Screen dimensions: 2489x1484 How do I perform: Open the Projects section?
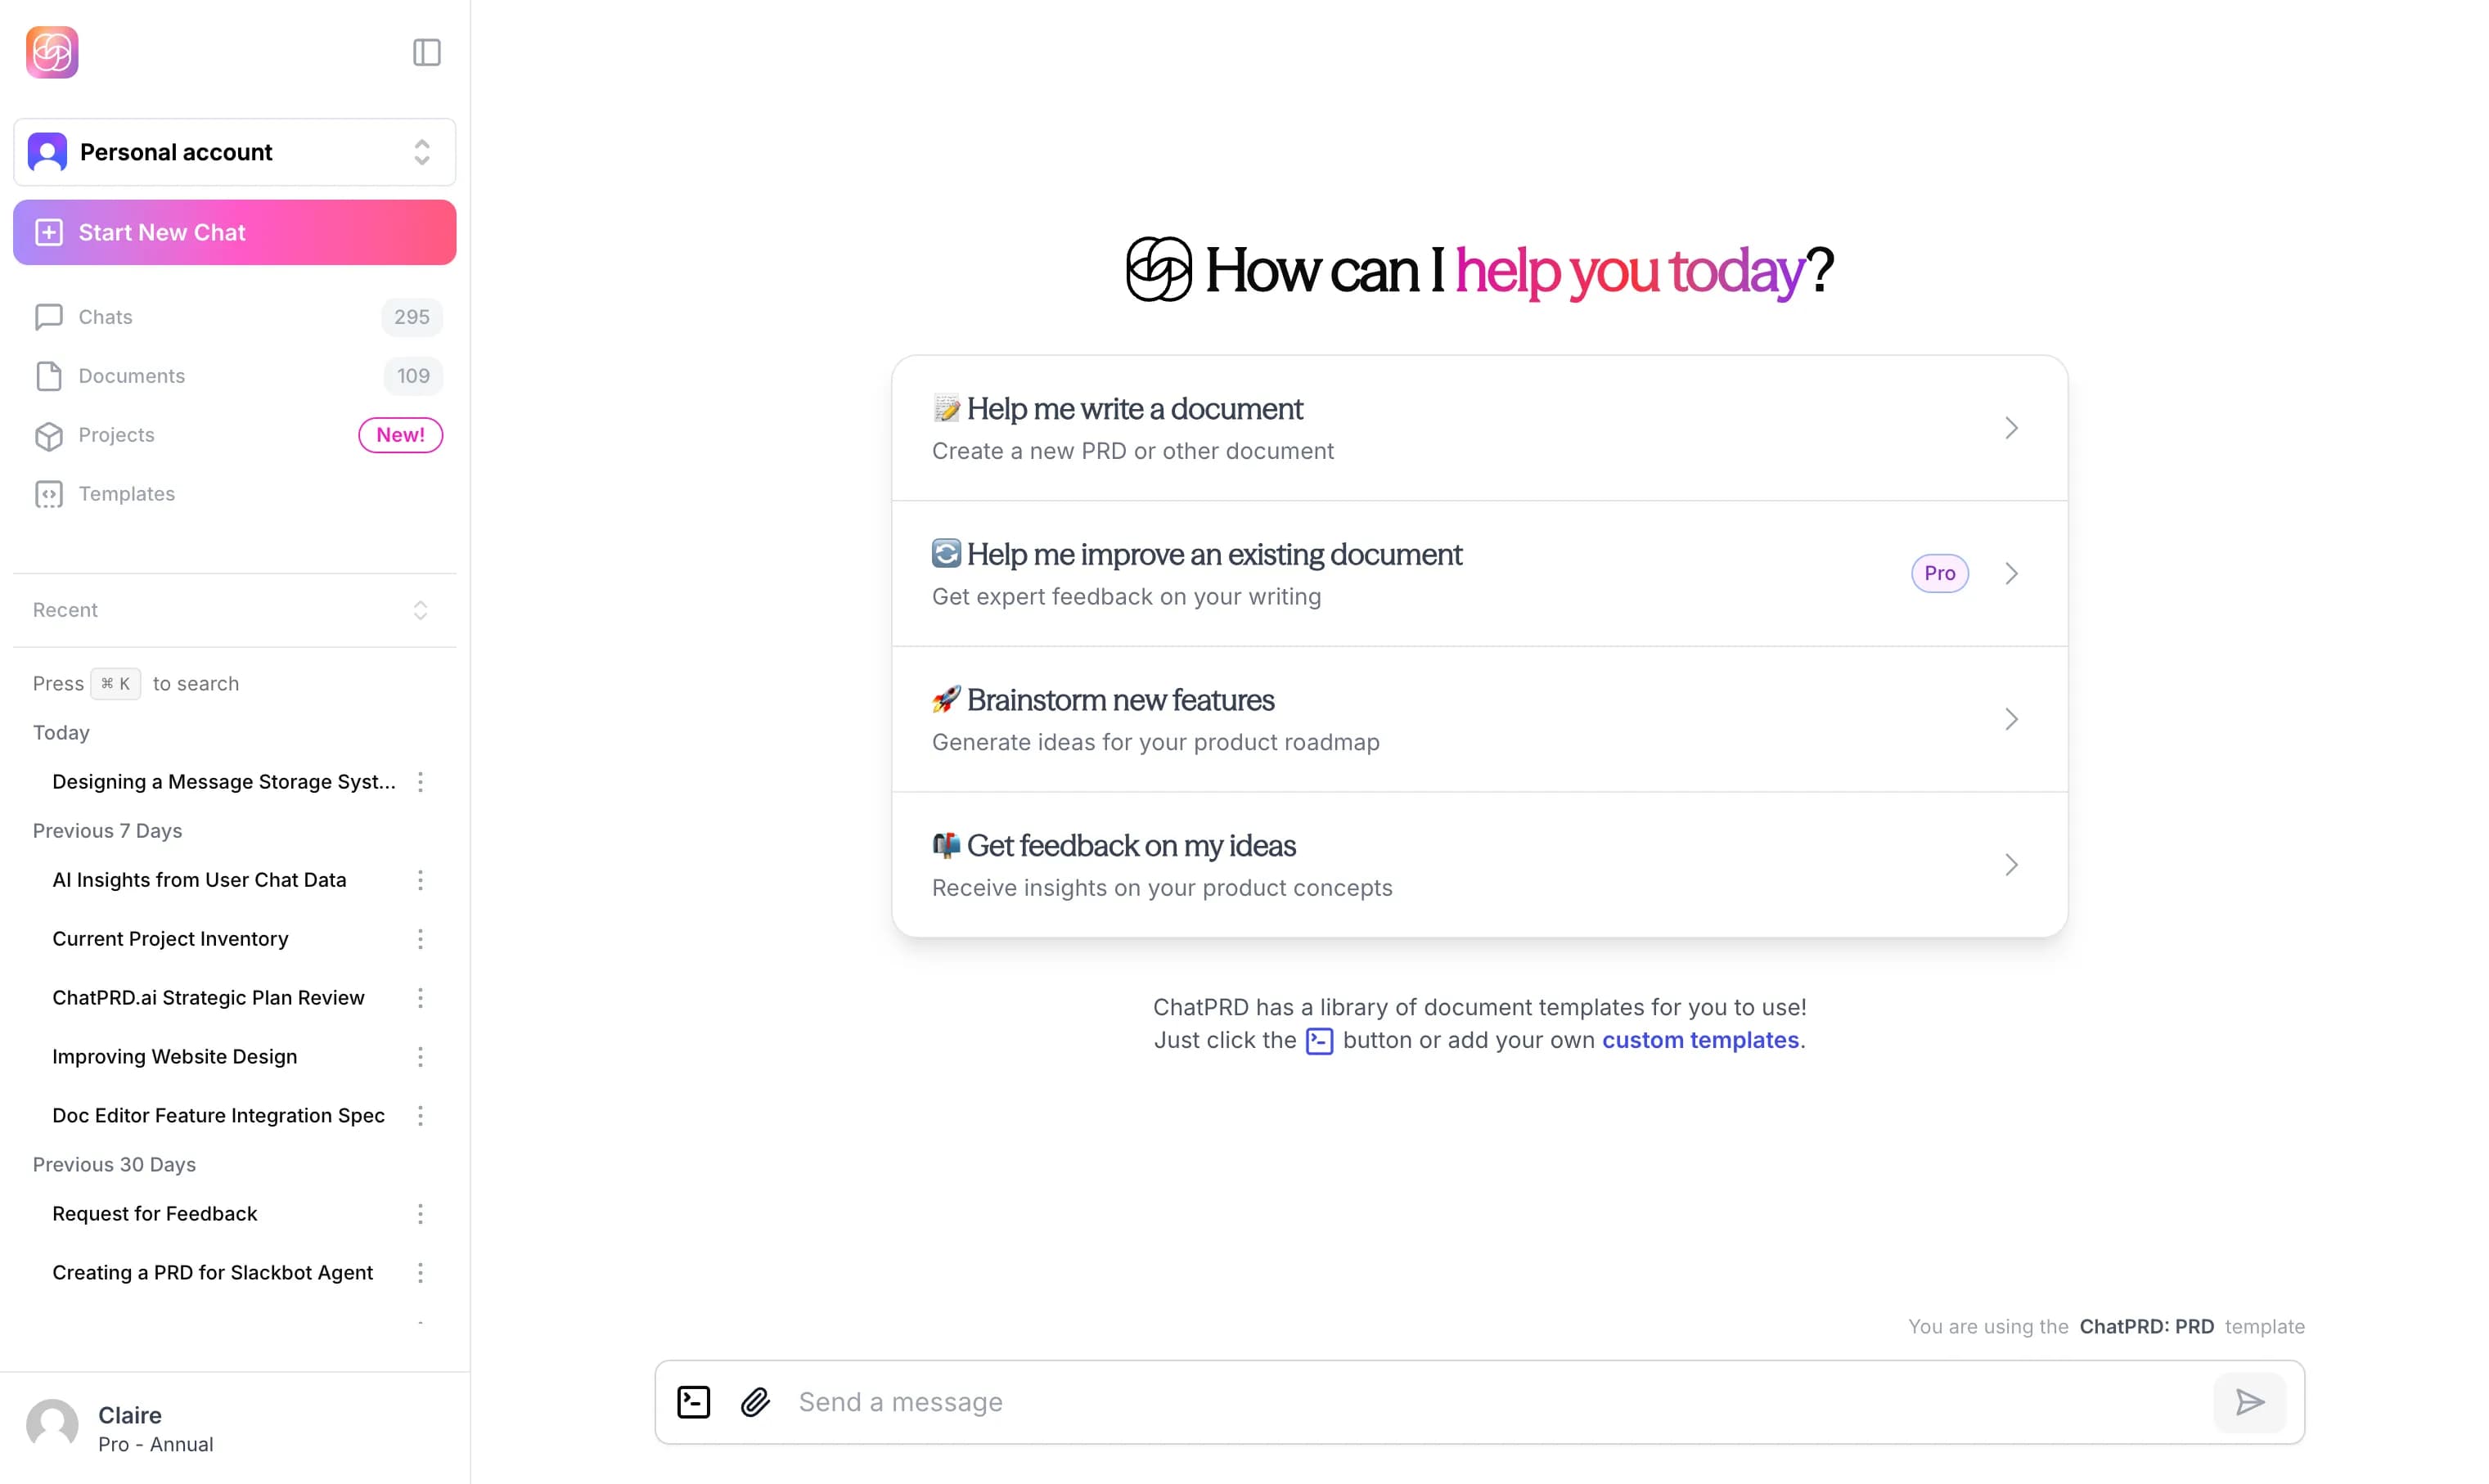tap(117, 435)
